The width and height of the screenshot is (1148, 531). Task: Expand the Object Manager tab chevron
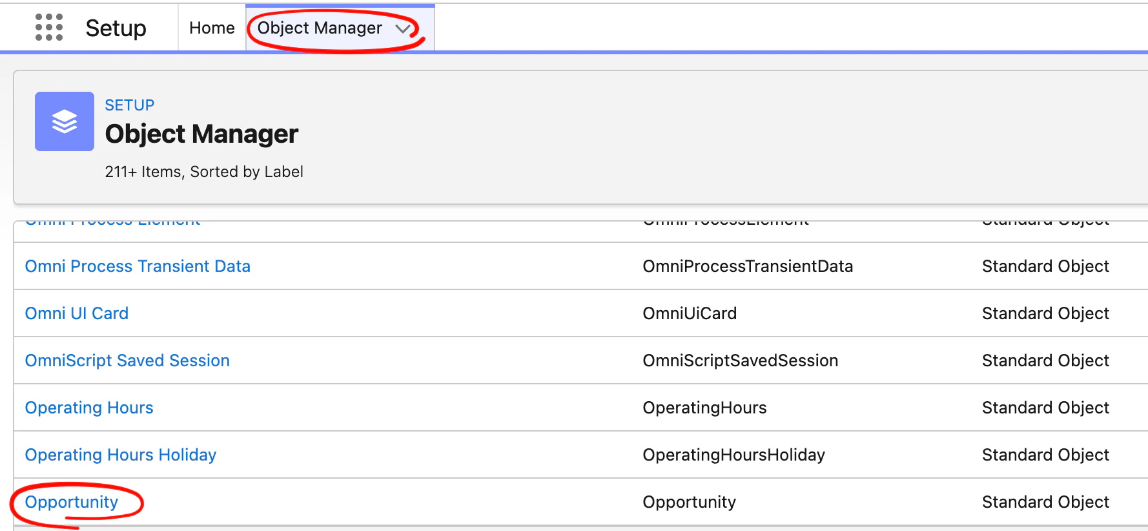(403, 28)
